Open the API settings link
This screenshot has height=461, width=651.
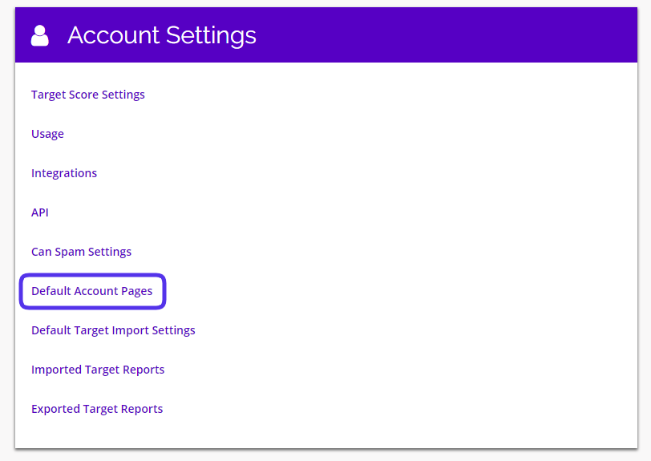(40, 212)
